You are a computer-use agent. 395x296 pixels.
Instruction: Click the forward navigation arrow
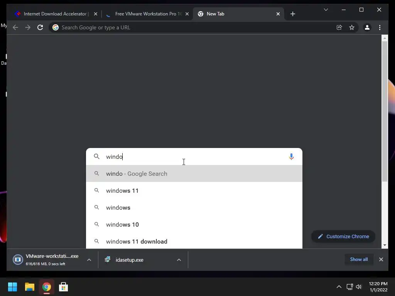(x=28, y=27)
